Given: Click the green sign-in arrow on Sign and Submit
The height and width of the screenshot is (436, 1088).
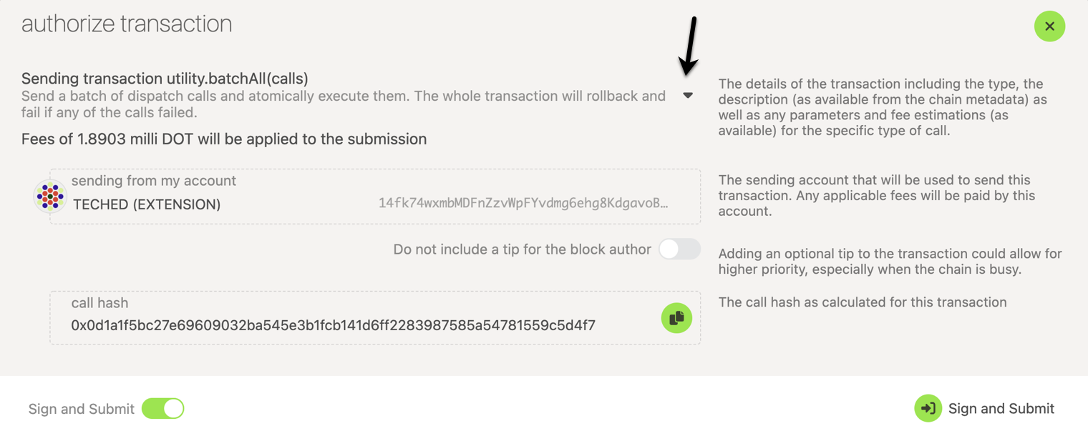Looking at the screenshot, I should pyautogui.click(x=928, y=408).
